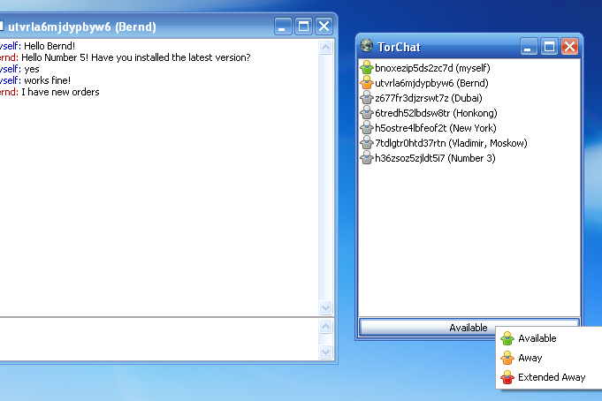This screenshot has height=401, width=602.
Task: Click the message 'Hello Number 5! Have you installed...'
Action: [136, 57]
